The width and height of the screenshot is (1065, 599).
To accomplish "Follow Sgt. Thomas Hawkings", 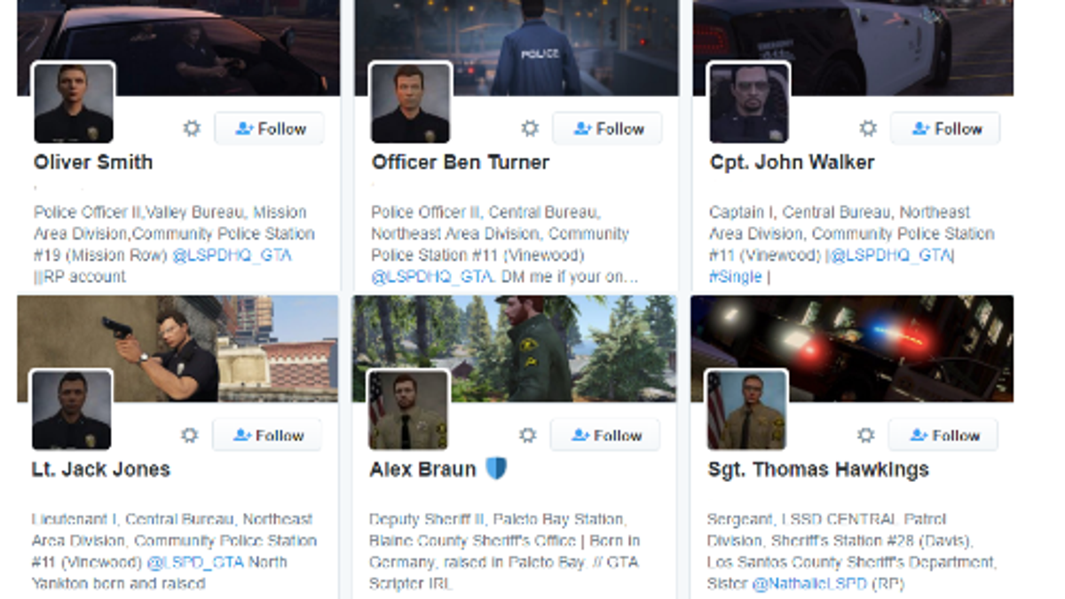I will coord(943,436).
